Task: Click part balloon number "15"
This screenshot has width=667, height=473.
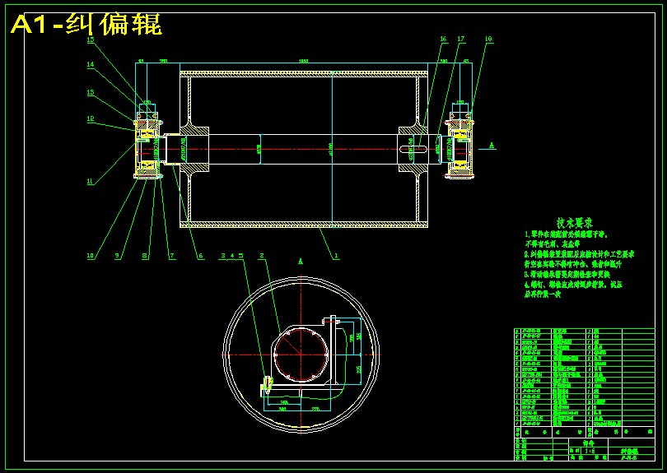Action: tap(91, 39)
